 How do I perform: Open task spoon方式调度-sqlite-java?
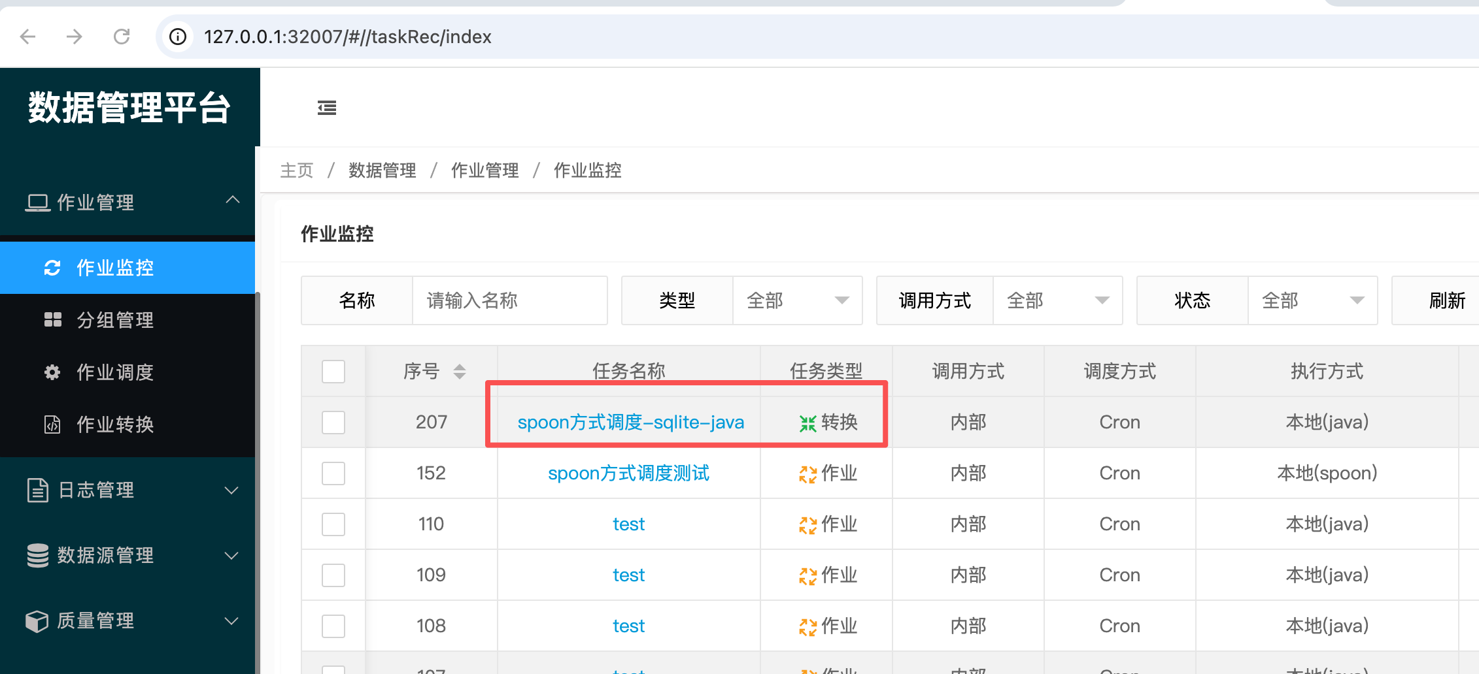[631, 423]
